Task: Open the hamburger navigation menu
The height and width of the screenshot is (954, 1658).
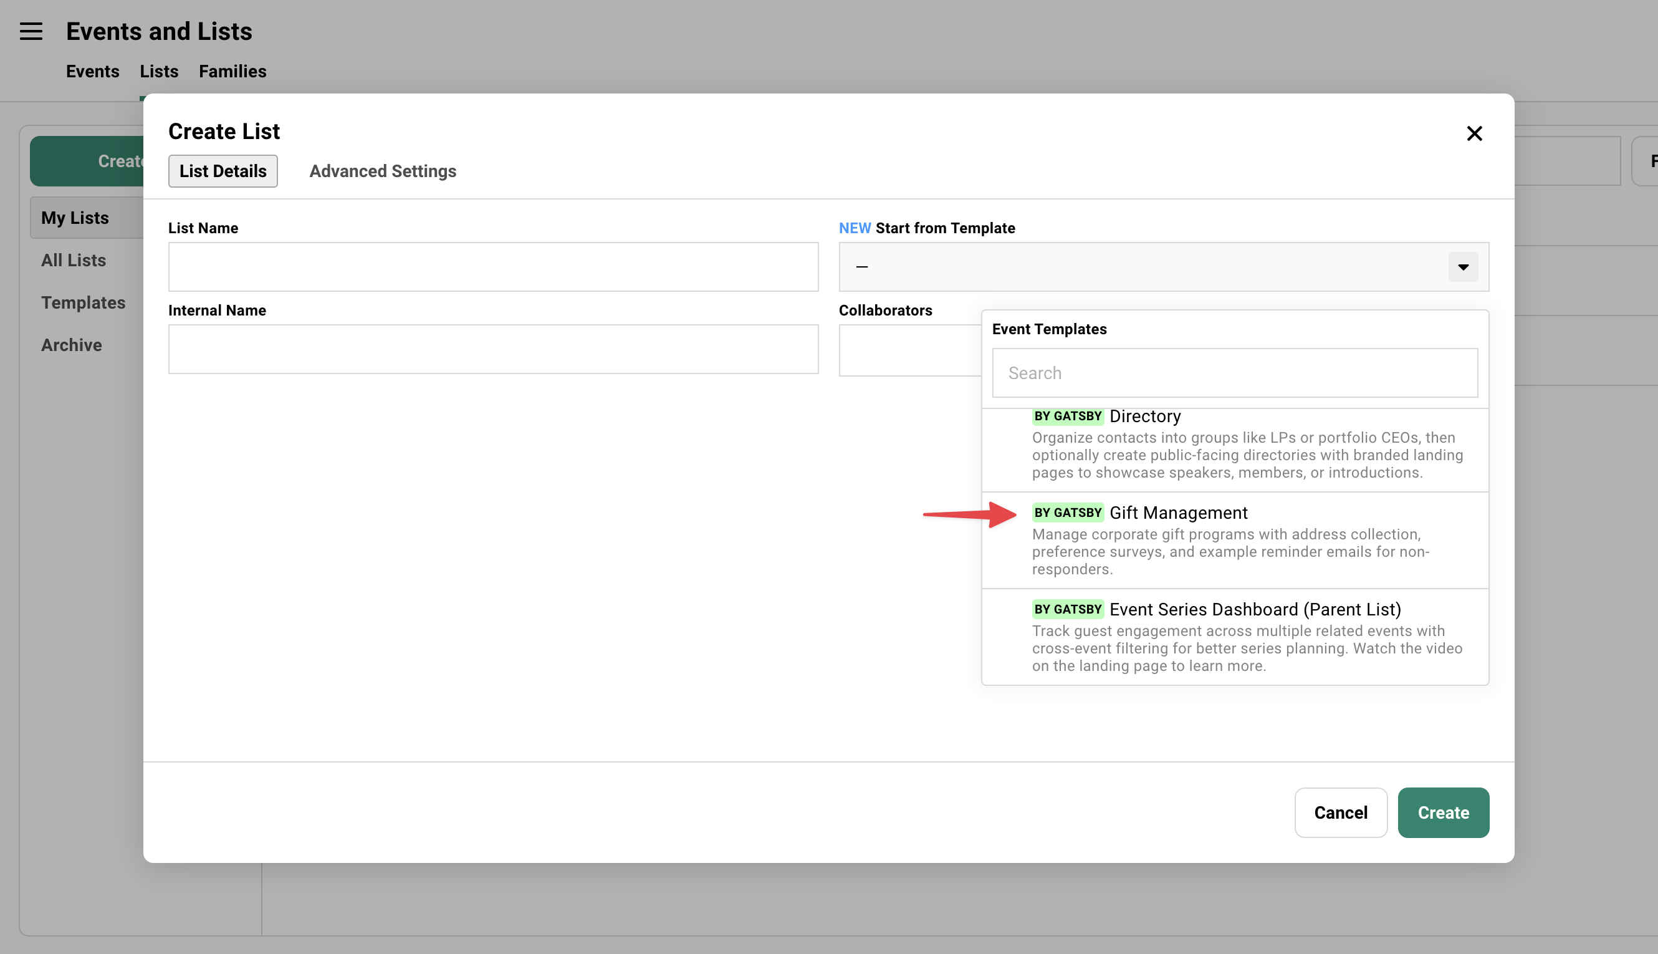Action: [x=31, y=31]
